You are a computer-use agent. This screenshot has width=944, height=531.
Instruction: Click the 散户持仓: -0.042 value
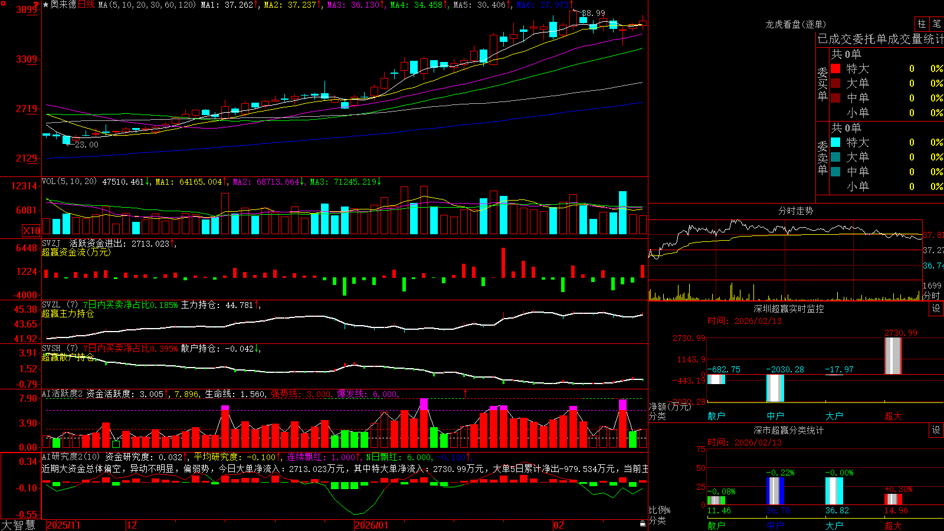[217, 349]
